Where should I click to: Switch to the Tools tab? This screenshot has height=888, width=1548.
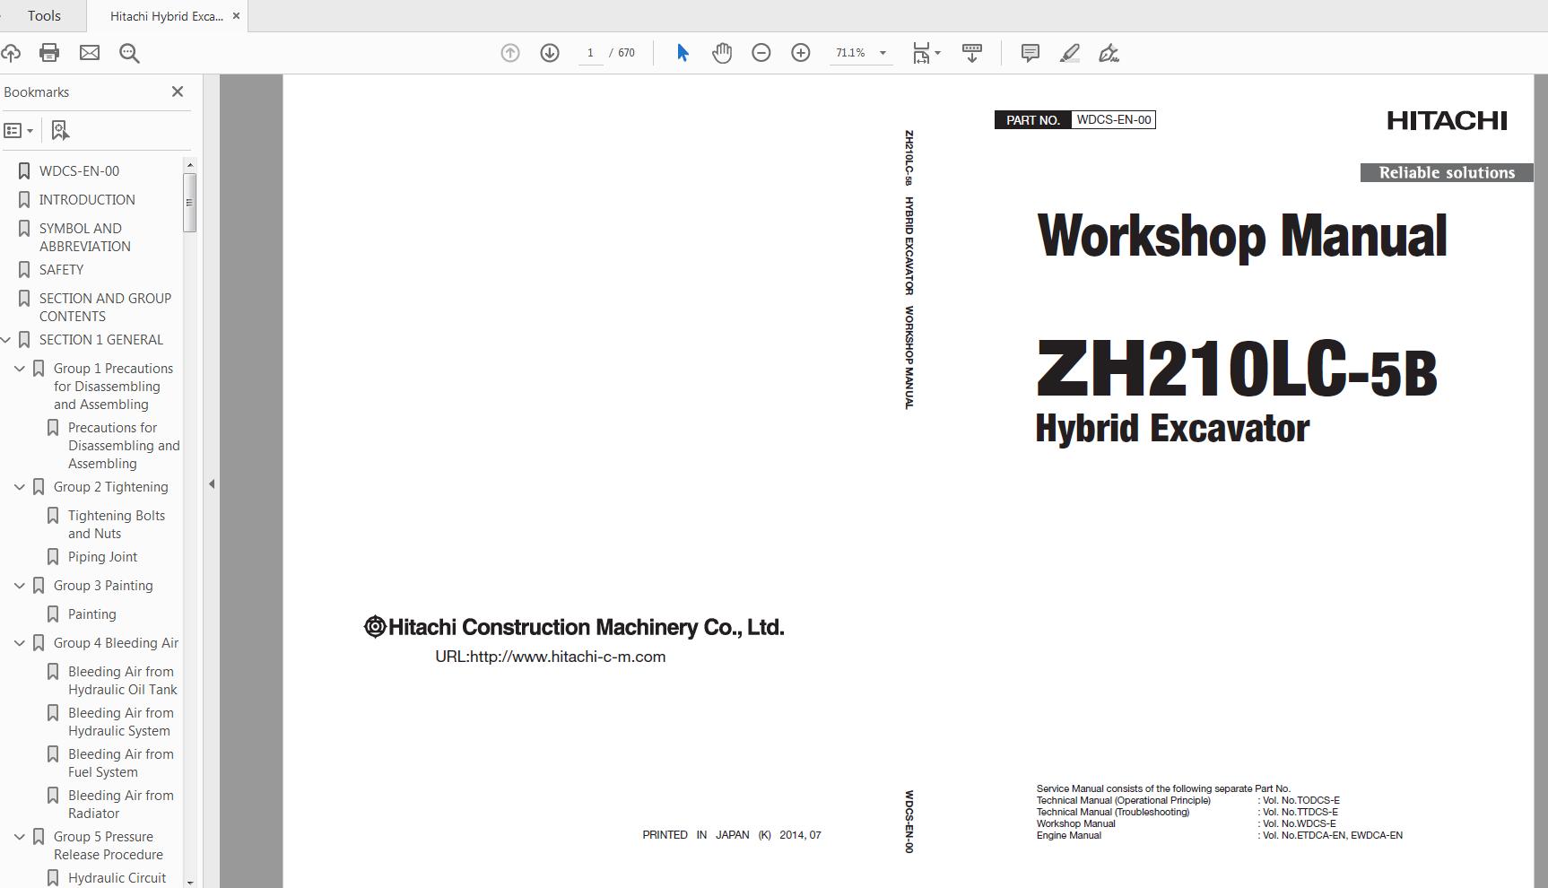click(x=44, y=16)
